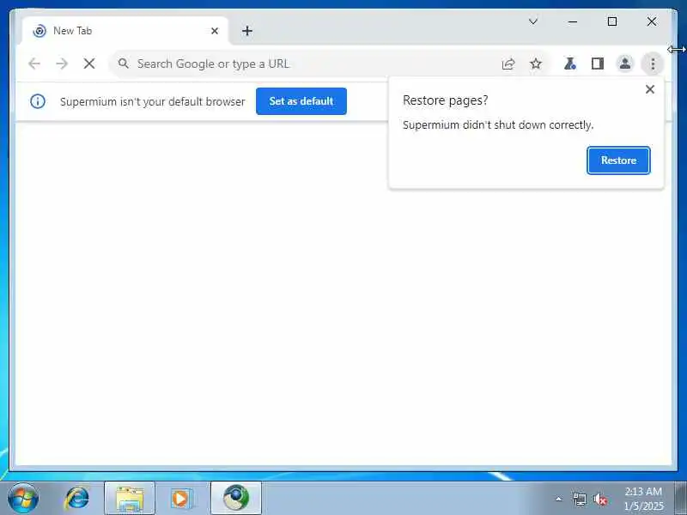The image size is (687, 515).
Task: Click the forward navigation arrow
Action: point(62,64)
